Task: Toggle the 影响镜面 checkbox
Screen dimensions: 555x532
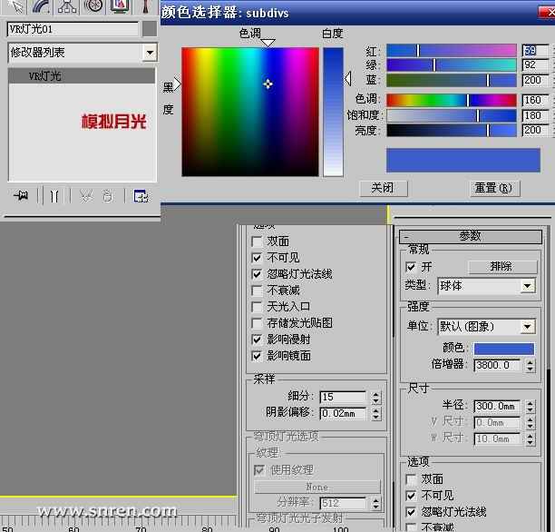Action: pyautogui.click(x=257, y=356)
